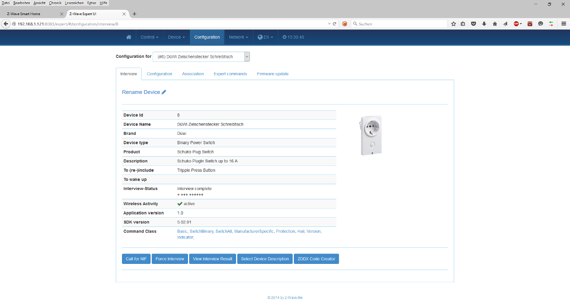570x303 pixels.
Task: Open the Lesezeichen menu
Action: (x=74, y=3)
